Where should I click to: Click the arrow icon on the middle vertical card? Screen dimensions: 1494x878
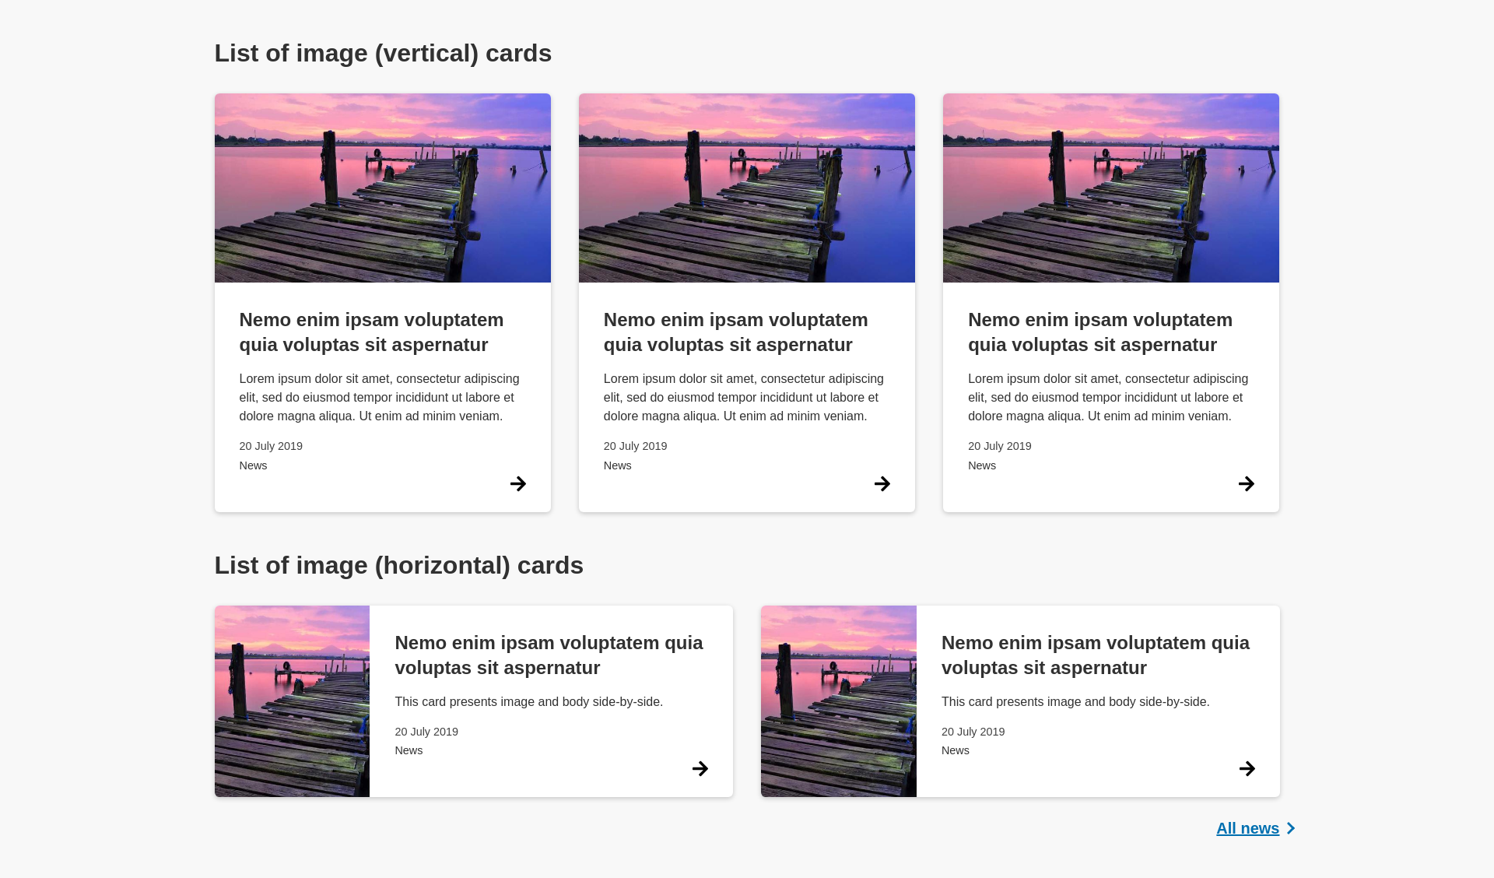pos(882,483)
